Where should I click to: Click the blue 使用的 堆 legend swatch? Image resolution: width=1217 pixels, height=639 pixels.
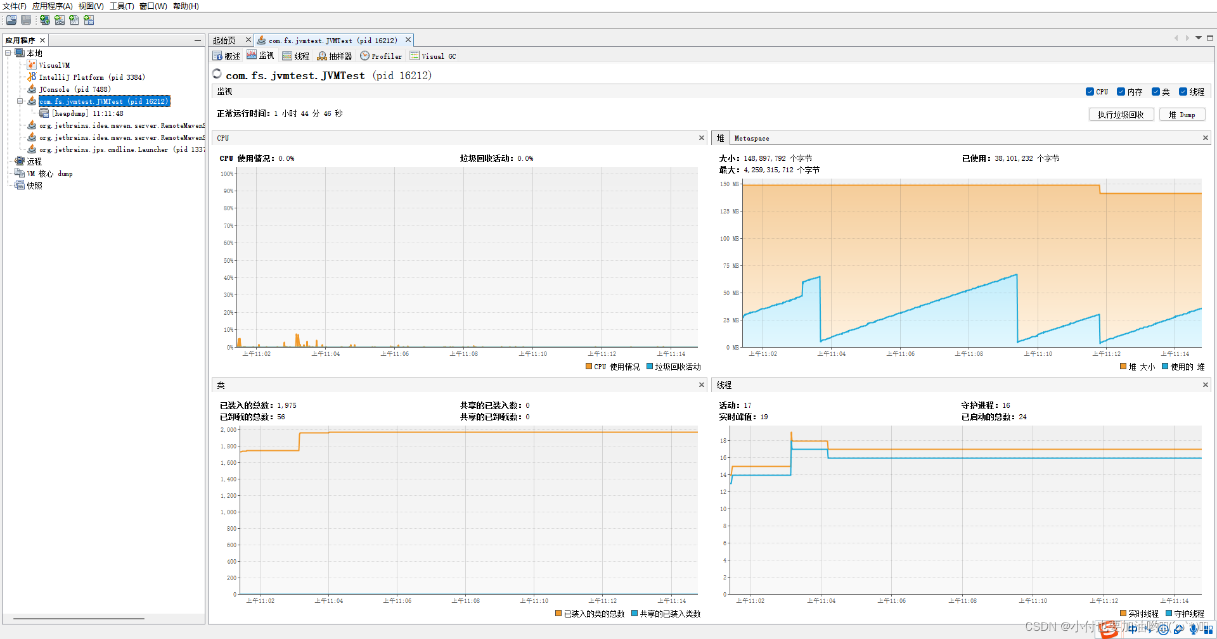[x=1165, y=366]
